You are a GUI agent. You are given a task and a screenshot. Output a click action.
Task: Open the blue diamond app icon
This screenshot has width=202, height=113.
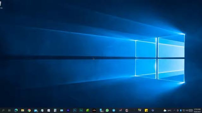[x=153, y=110]
